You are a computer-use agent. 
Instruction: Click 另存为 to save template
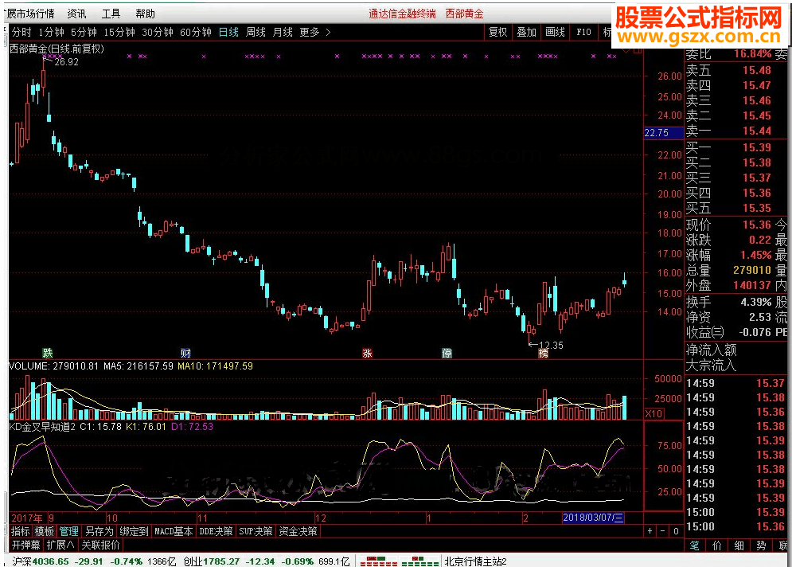click(99, 531)
